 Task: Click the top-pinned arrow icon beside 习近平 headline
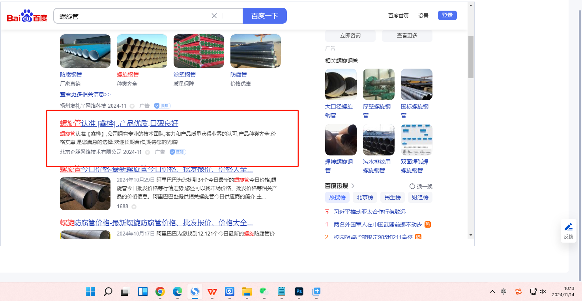coord(327,212)
